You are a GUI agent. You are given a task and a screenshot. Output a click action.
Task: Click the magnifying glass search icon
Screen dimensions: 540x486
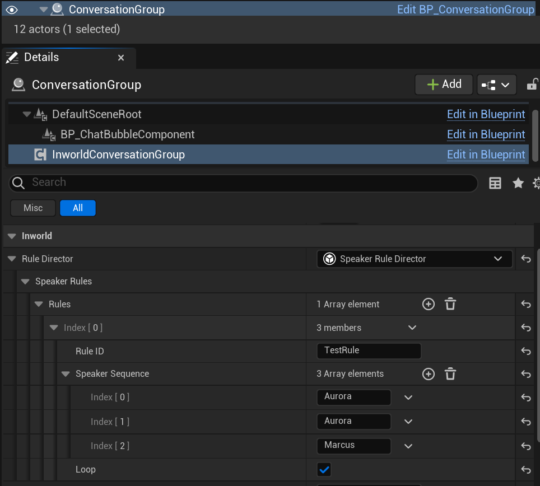click(17, 183)
